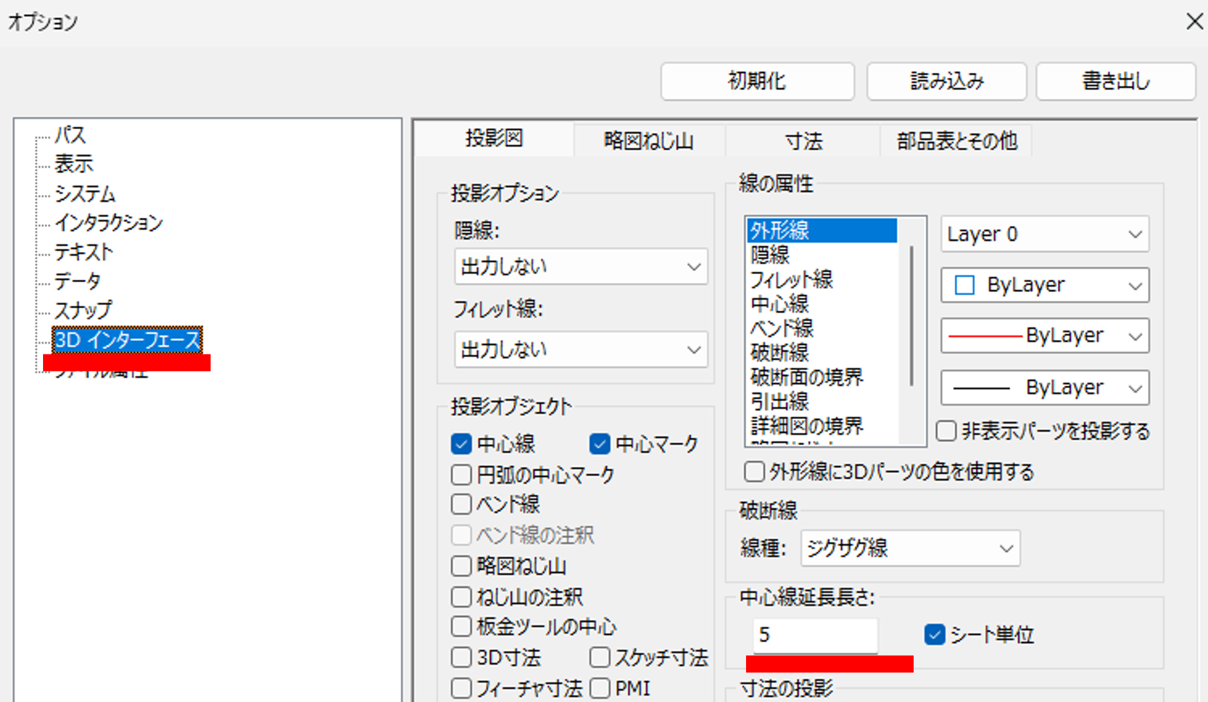Switch to the 略図ねじ山 tab
Viewport: 1208px width, 702px height.
[649, 141]
